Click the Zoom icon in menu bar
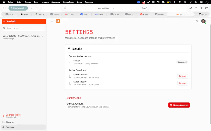The image size is (211, 131). (138, 2)
